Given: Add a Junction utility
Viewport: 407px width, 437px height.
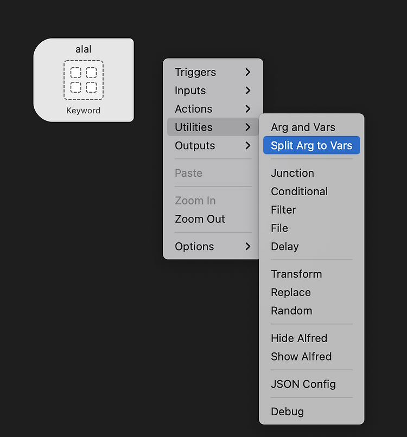Looking at the screenshot, I should [311, 173].
